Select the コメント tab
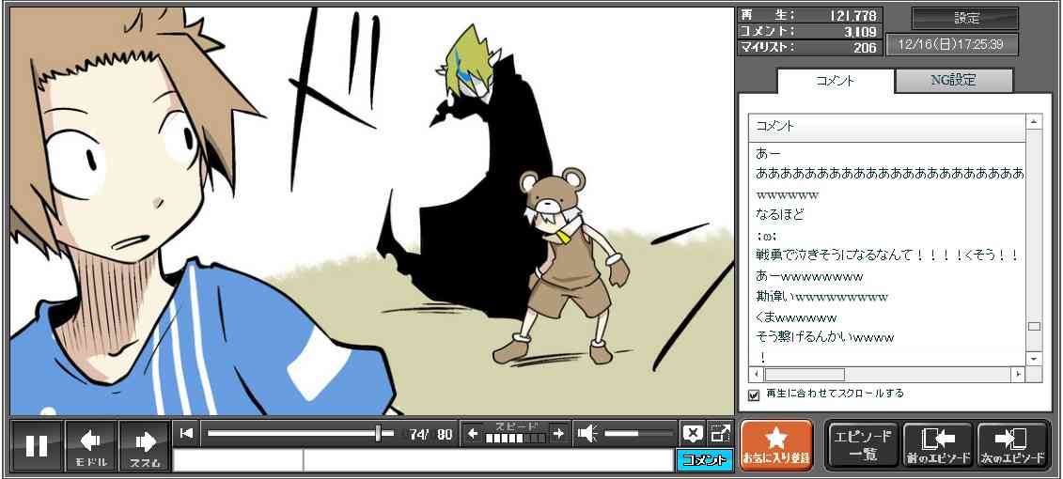The height and width of the screenshot is (479, 1063). click(x=834, y=81)
